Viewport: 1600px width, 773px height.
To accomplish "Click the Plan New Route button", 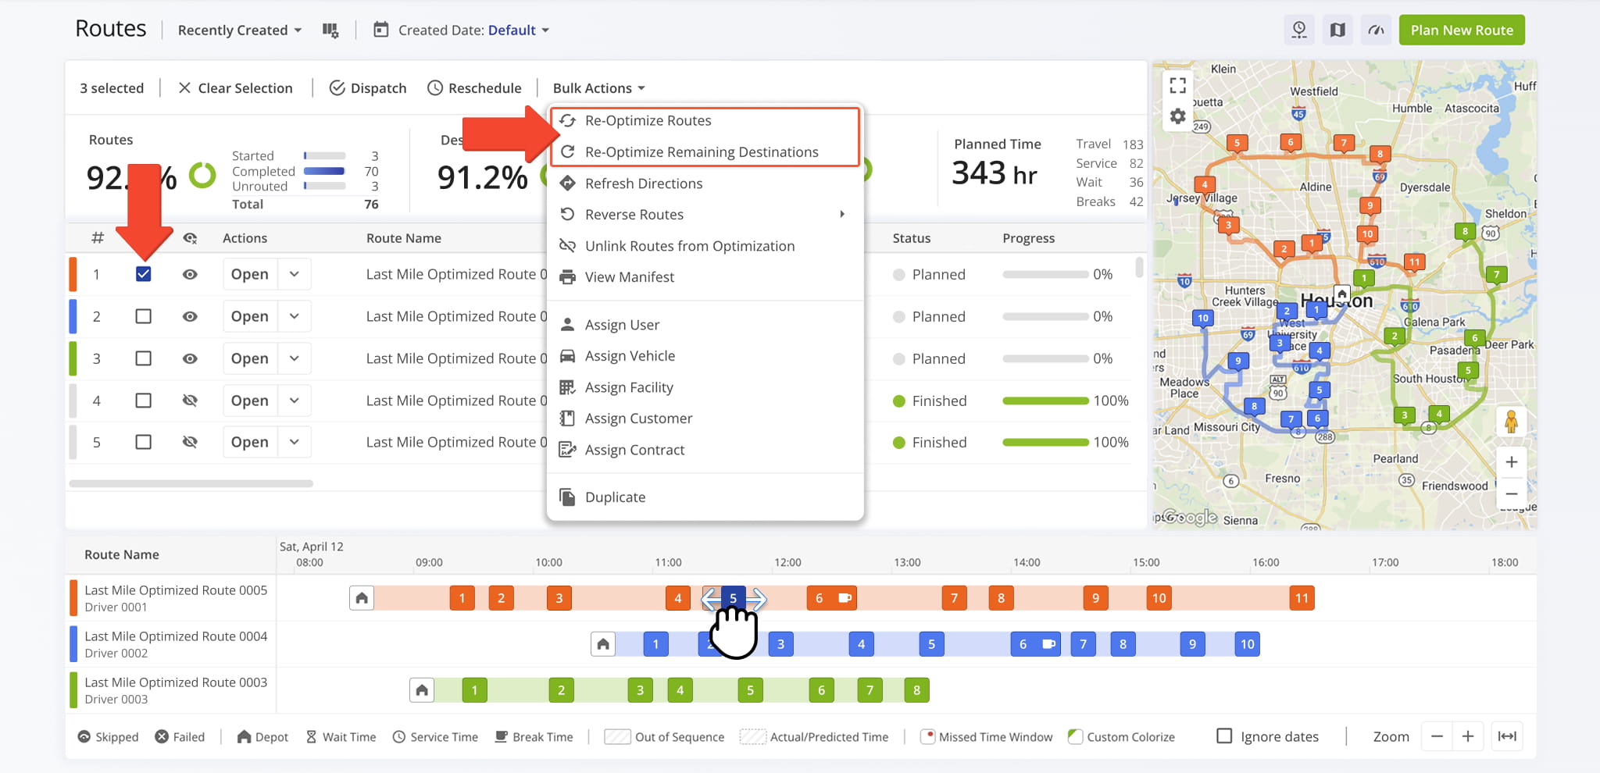I will coord(1461,30).
